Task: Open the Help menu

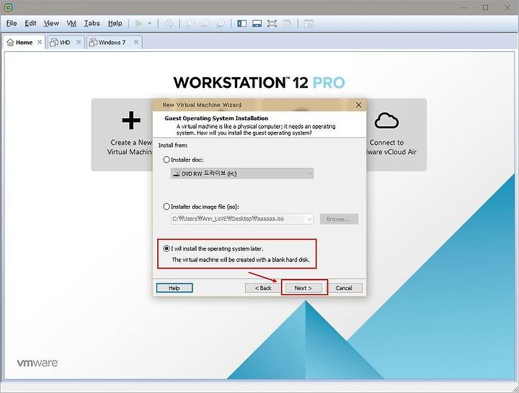Action: pos(115,24)
